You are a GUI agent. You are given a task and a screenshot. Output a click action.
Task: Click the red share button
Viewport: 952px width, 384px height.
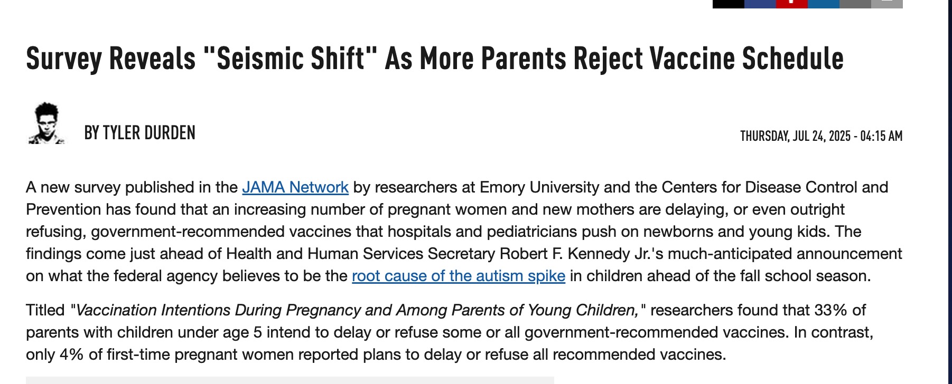point(792,4)
